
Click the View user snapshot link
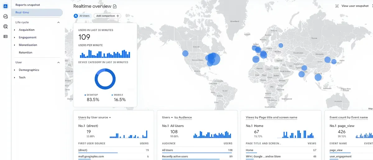tap(355, 6)
